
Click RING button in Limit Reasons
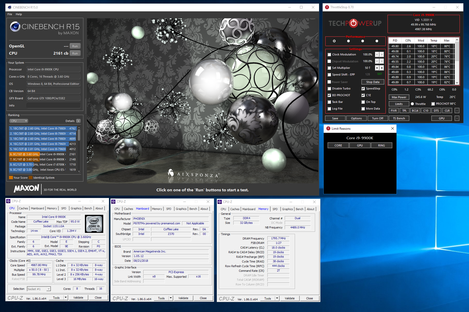381,145
